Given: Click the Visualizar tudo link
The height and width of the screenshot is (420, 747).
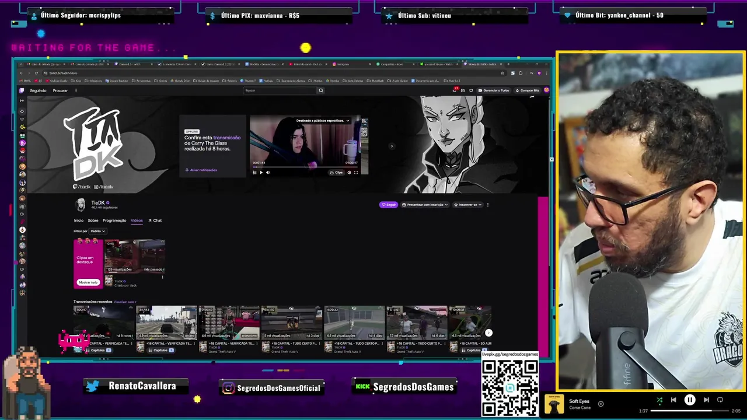Looking at the screenshot, I should [x=124, y=302].
